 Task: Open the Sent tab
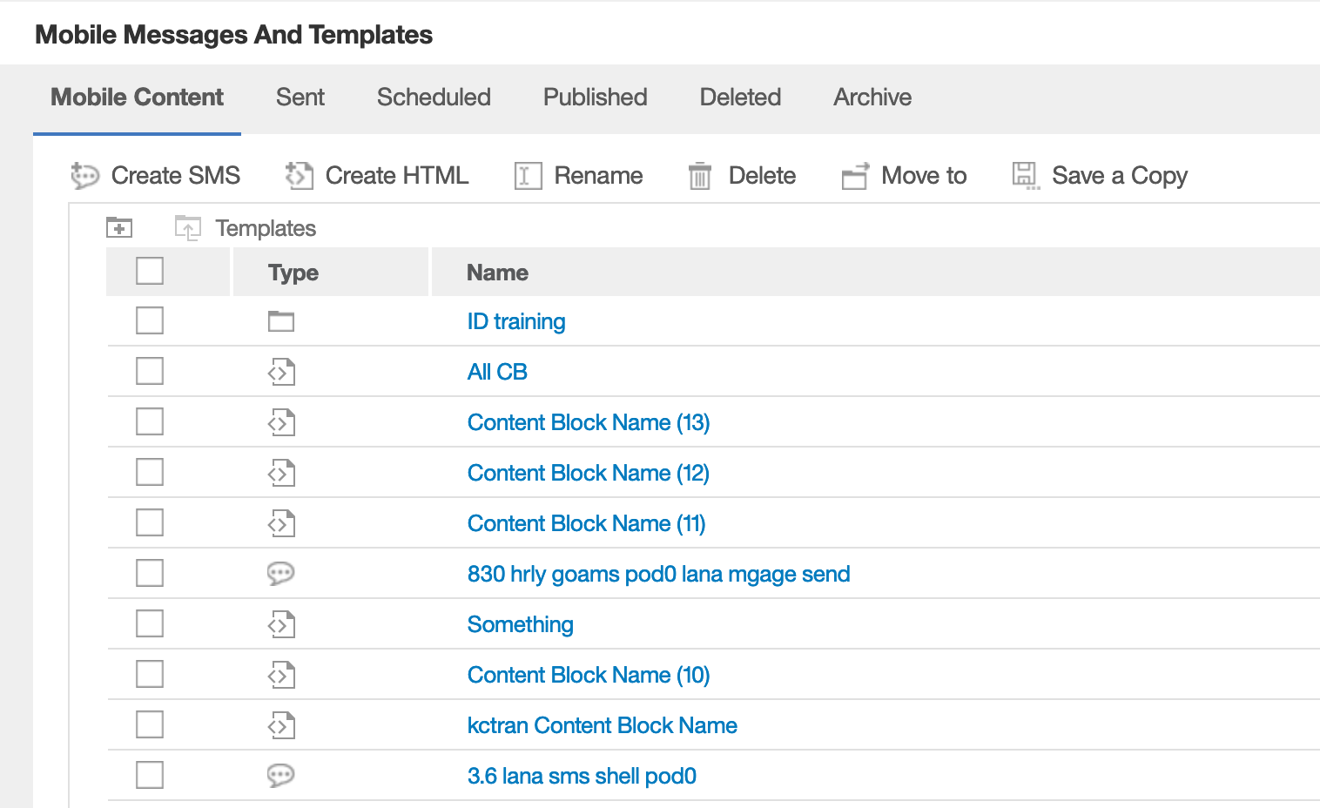[x=300, y=98]
